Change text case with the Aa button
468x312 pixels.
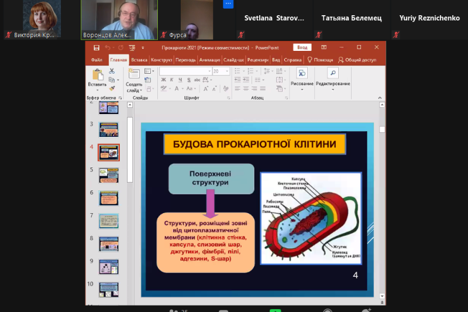(x=191, y=88)
